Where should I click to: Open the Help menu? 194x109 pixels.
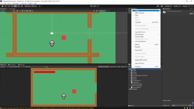(x=35, y=3)
